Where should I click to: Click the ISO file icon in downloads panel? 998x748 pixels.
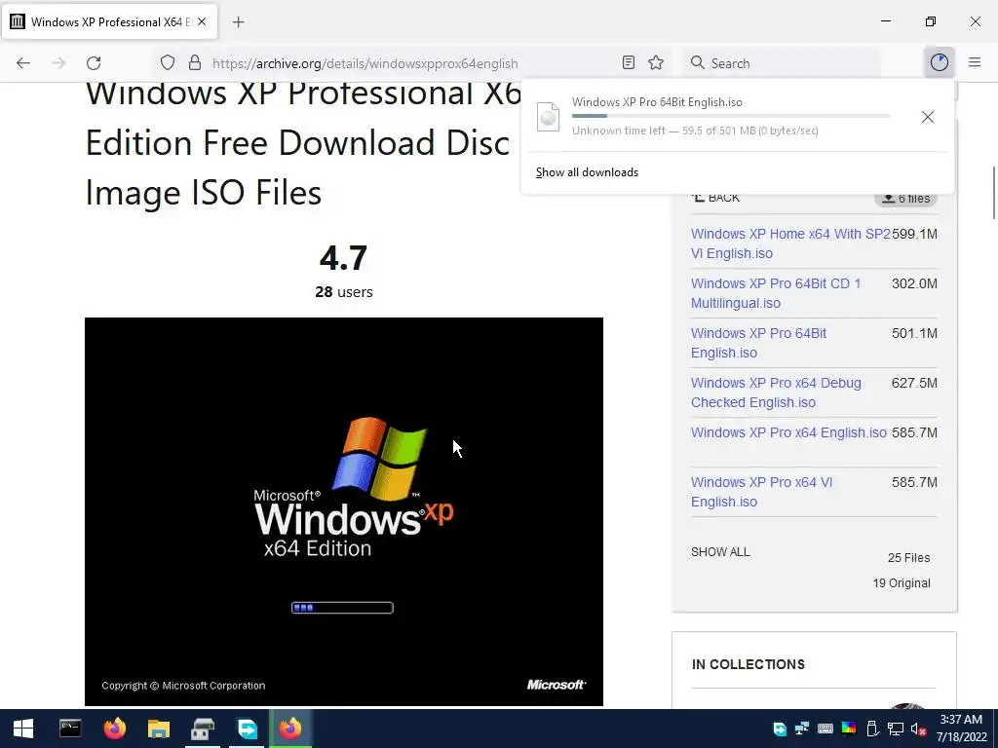[548, 117]
